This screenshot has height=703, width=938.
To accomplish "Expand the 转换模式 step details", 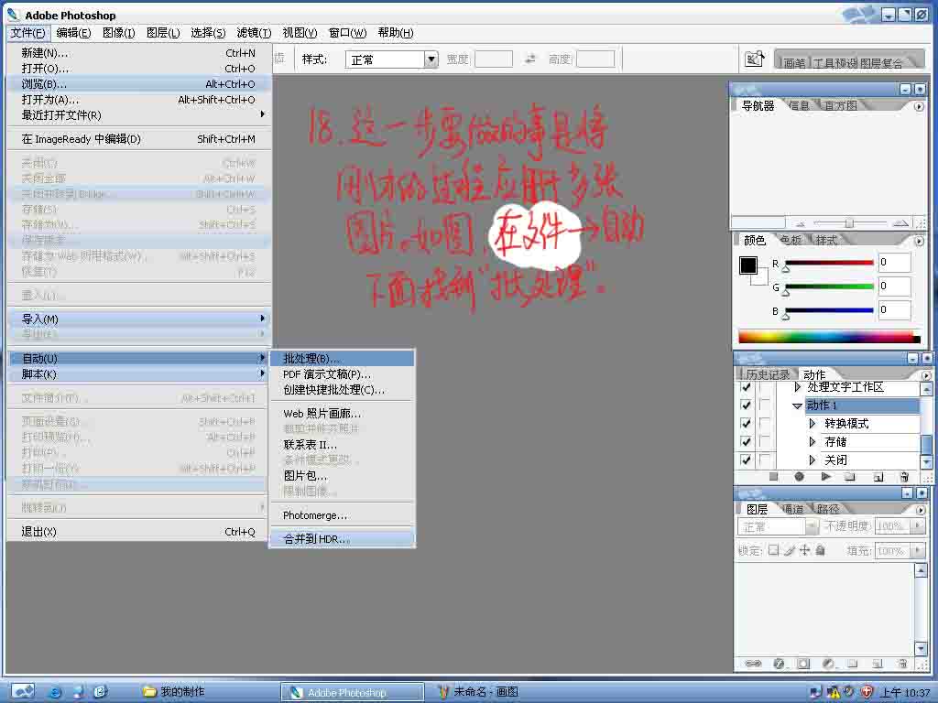I will (x=813, y=424).
